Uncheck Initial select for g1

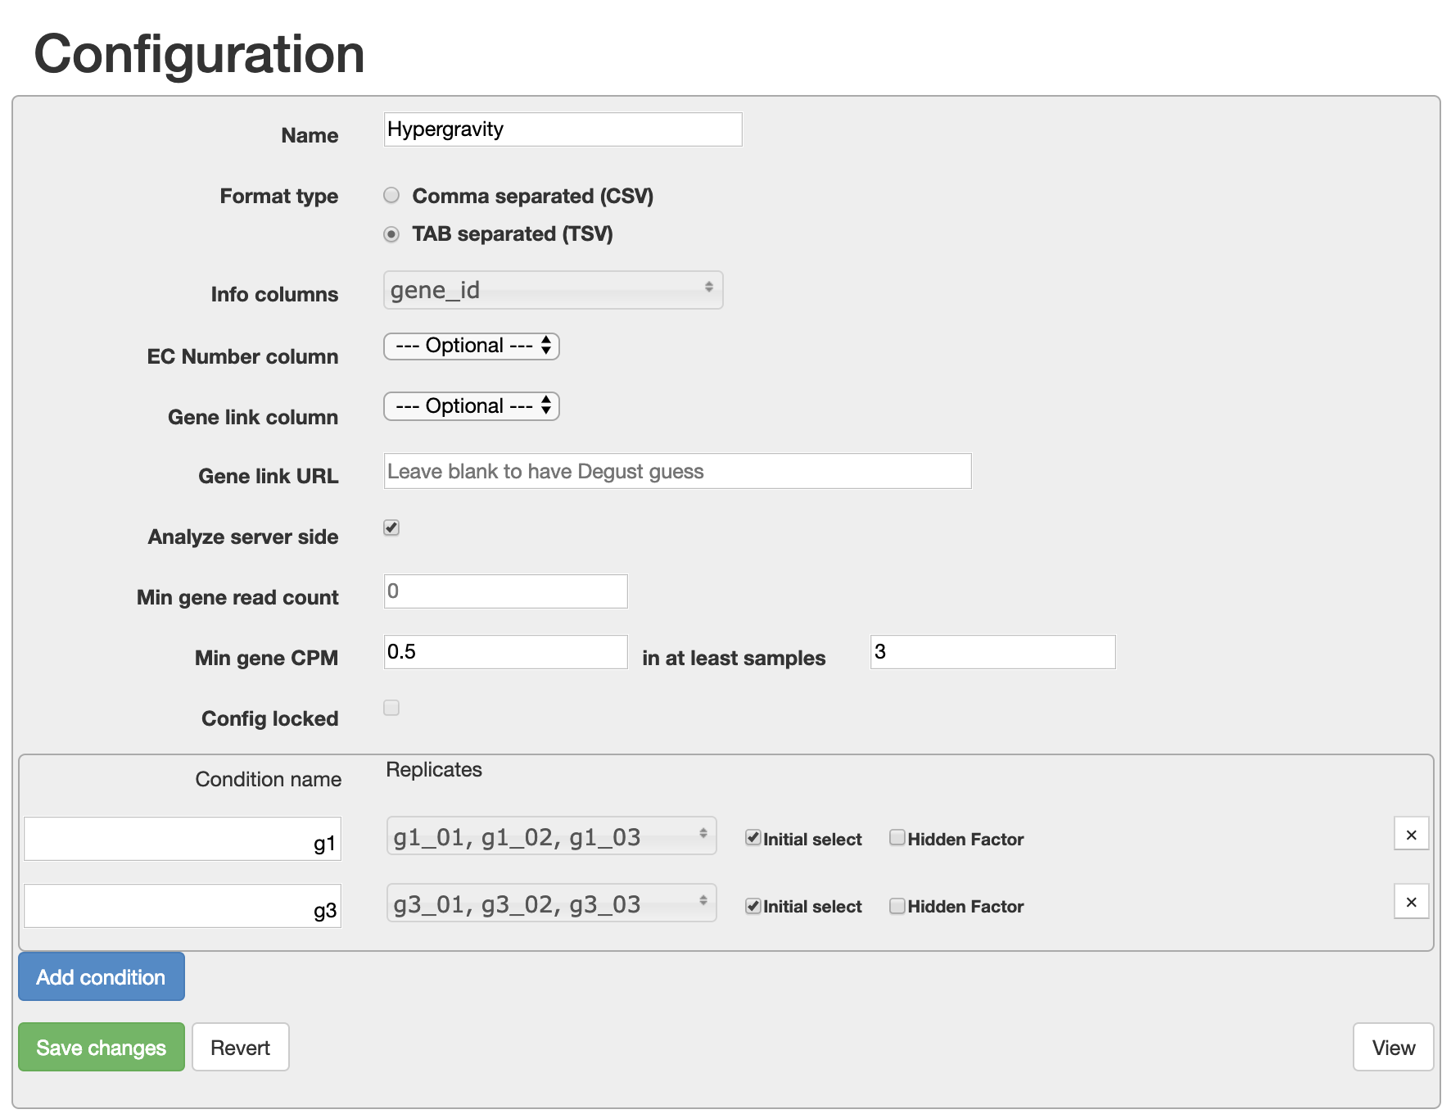(753, 837)
